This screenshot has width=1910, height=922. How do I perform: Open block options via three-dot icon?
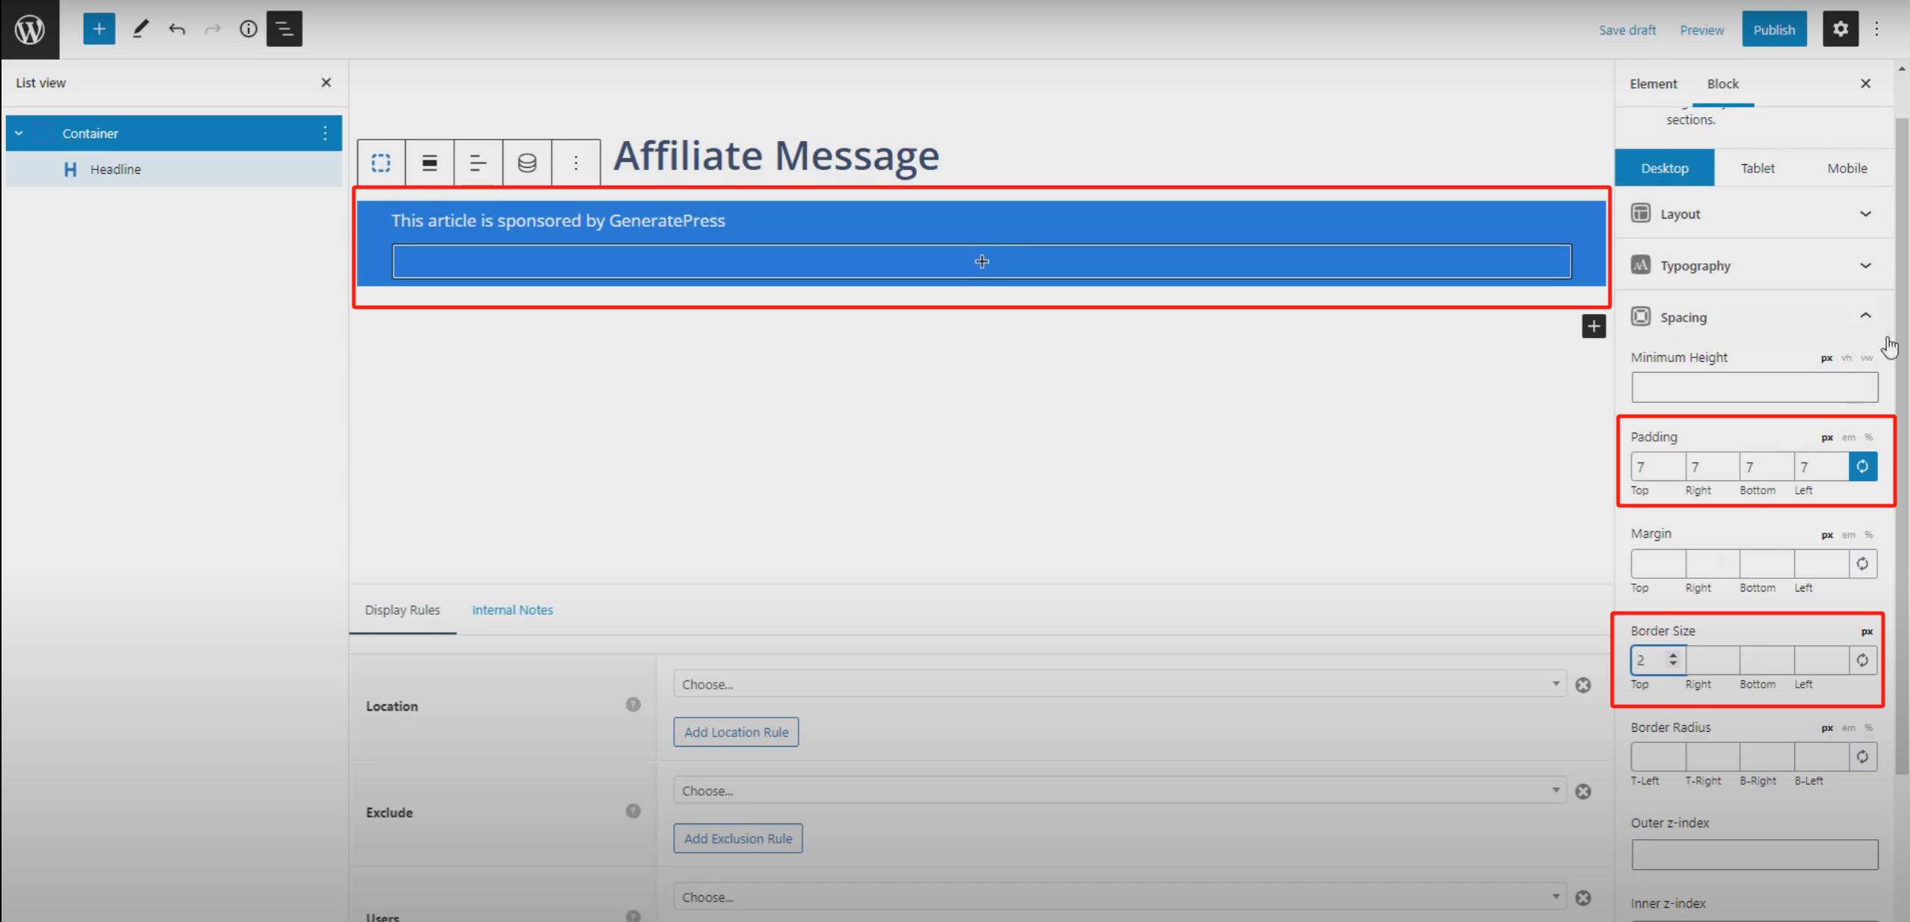pyautogui.click(x=575, y=162)
